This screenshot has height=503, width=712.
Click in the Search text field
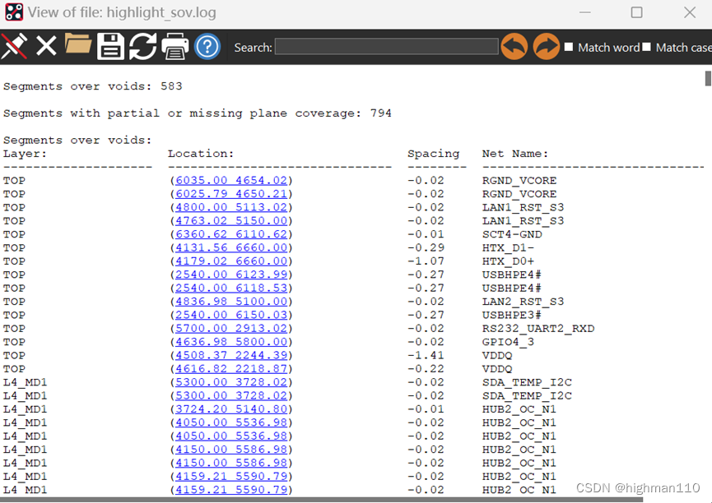click(x=386, y=47)
